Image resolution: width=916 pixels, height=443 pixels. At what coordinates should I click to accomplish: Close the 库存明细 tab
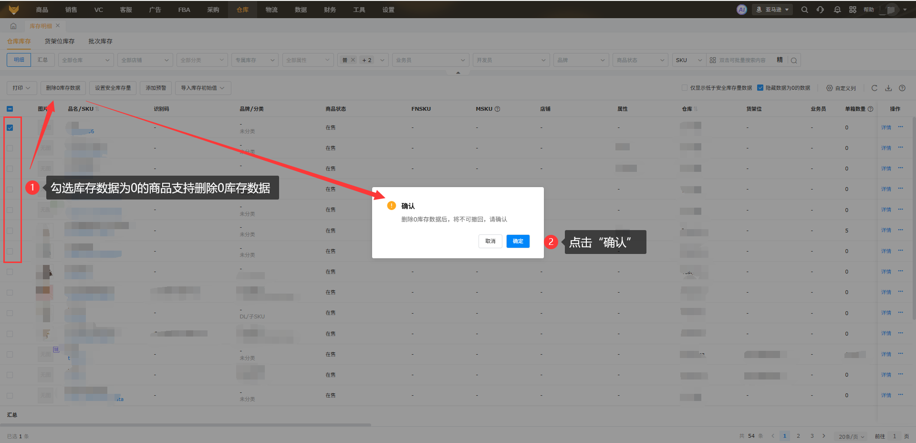tap(58, 26)
